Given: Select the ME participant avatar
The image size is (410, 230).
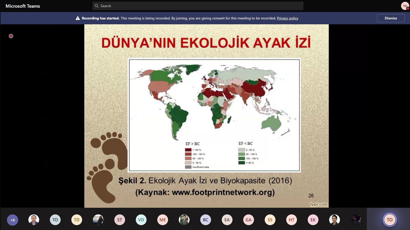Looking at the screenshot, I should (163, 220).
